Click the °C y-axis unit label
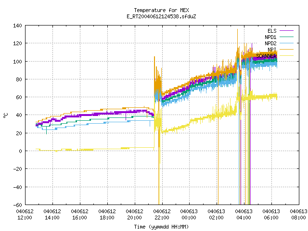308x231 pixels. (x=6, y=115)
